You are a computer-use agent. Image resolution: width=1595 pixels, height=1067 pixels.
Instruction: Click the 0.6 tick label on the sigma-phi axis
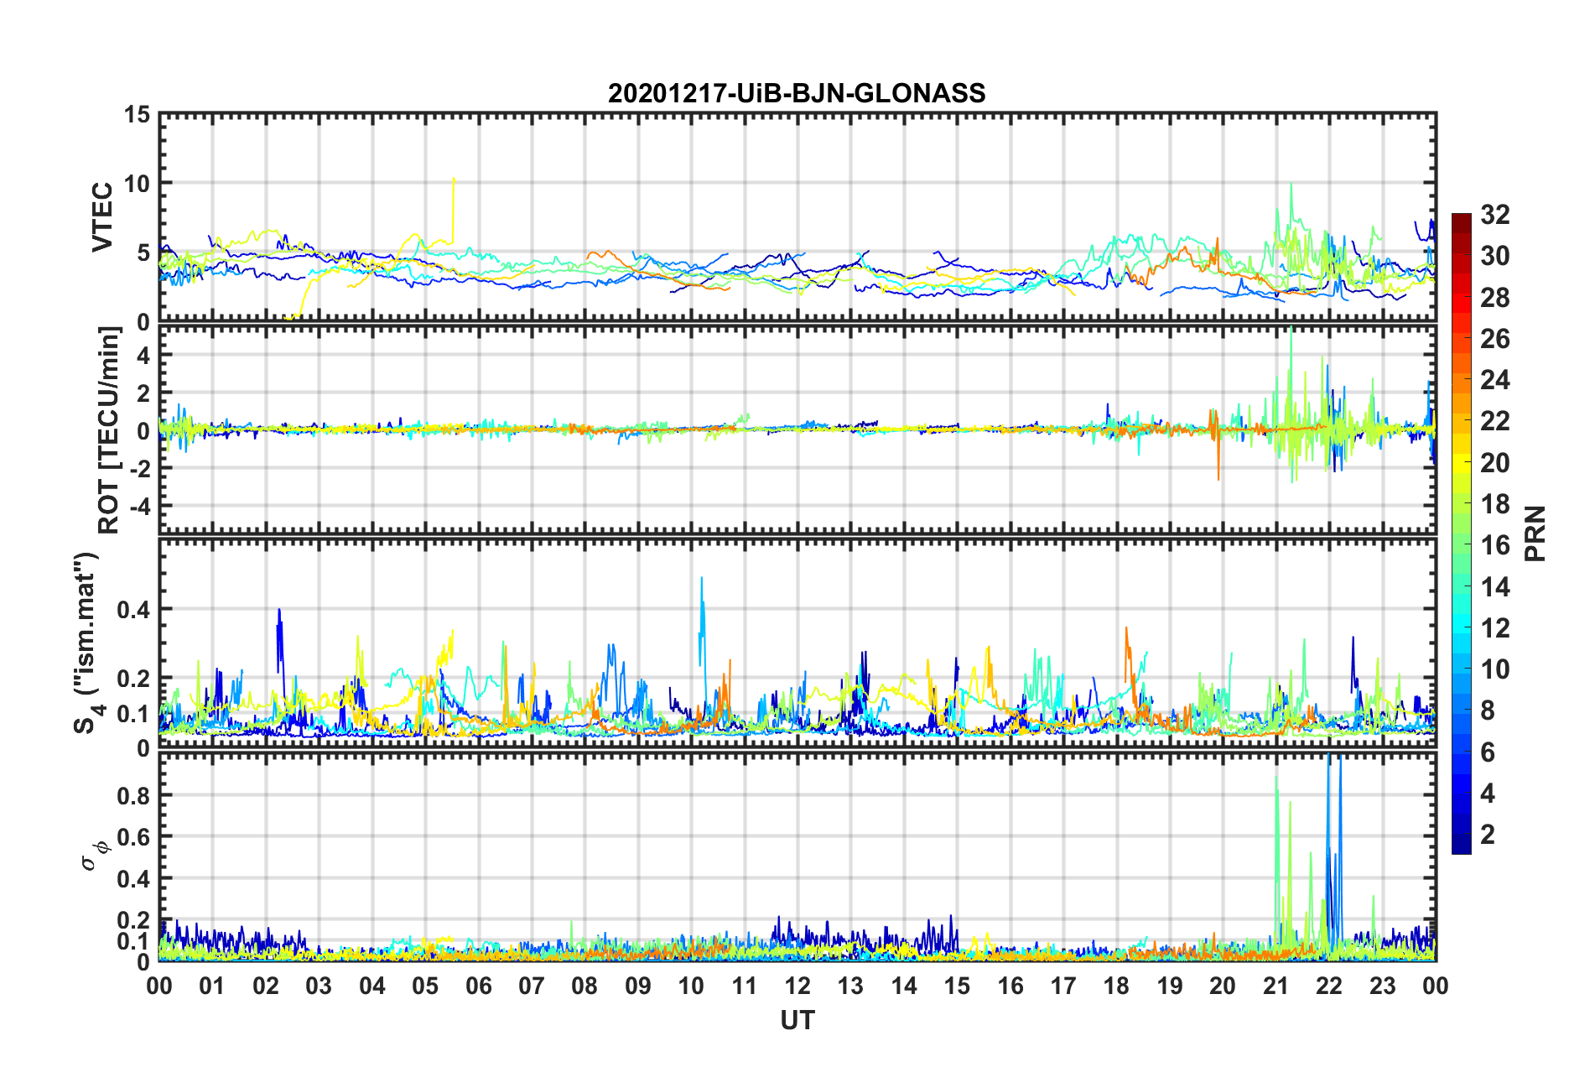click(x=133, y=837)
